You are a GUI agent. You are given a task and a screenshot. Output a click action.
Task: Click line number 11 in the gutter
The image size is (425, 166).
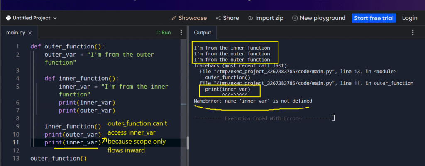click(x=16, y=142)
